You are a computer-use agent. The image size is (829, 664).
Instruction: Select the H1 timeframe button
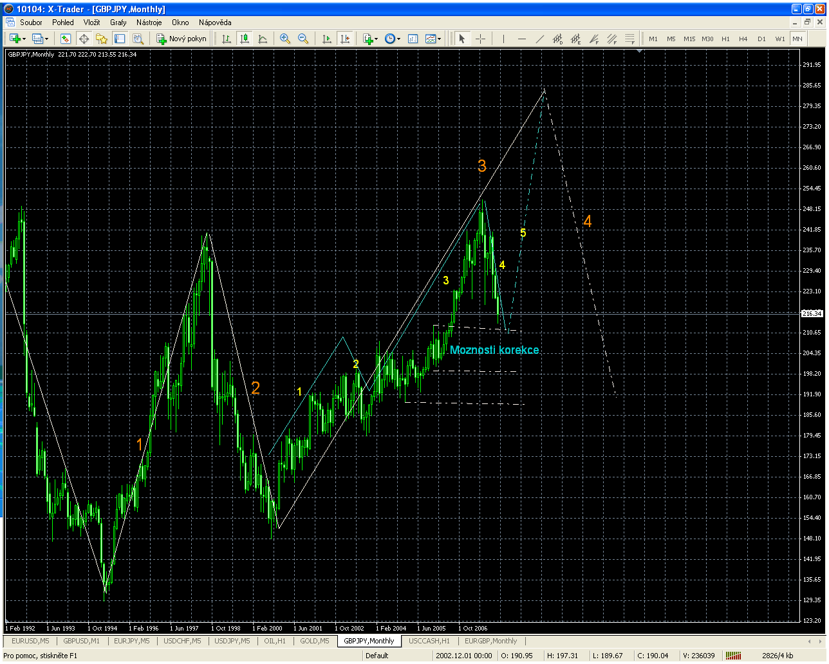coord(725,39)
